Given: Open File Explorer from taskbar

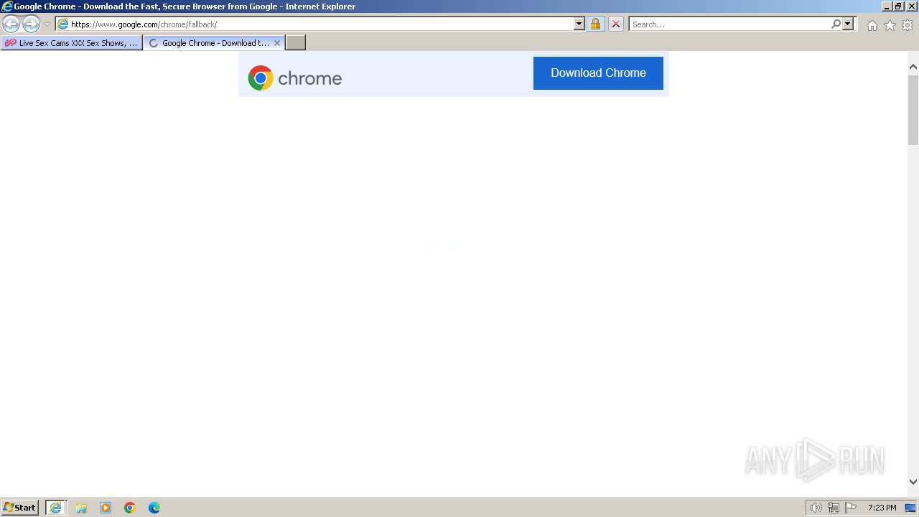Looking at the screenshot, I should (x=81, y=508).
